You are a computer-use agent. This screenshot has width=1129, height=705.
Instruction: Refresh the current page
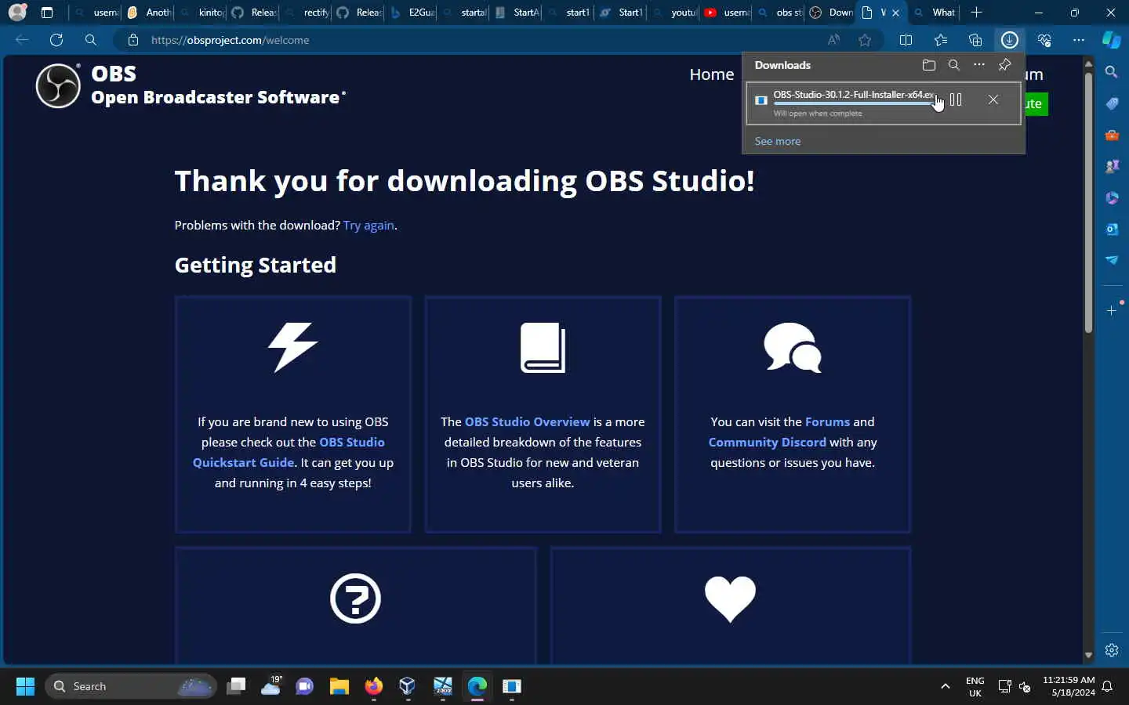click(x=56, y=40)
